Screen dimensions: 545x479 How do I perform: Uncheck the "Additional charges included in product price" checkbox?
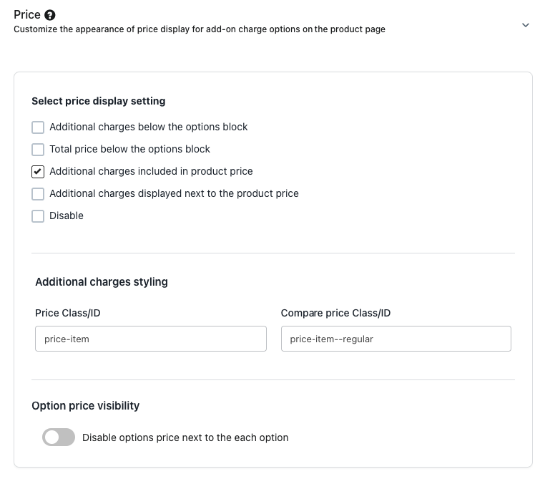click(x=38, y=172)
